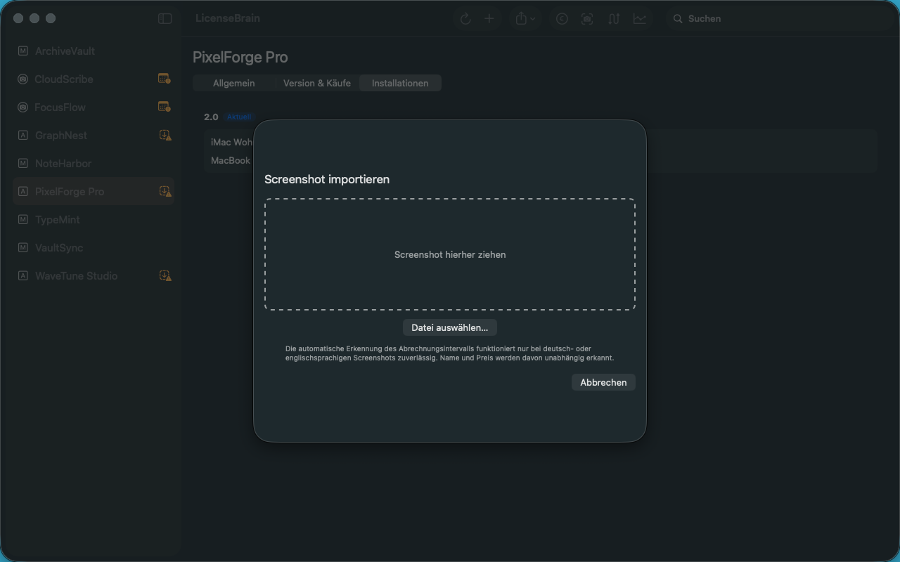Screen dimensions: 900x562
Task: Switch to the Allgemein tab
Action: tap(234, 83)
